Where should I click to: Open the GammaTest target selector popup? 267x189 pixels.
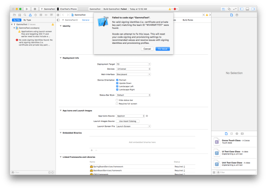click(70, 20)
